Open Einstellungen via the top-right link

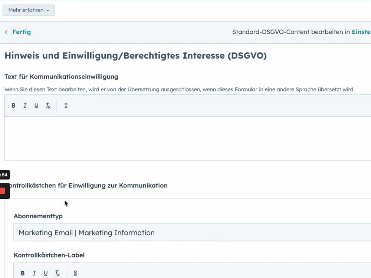361,32
